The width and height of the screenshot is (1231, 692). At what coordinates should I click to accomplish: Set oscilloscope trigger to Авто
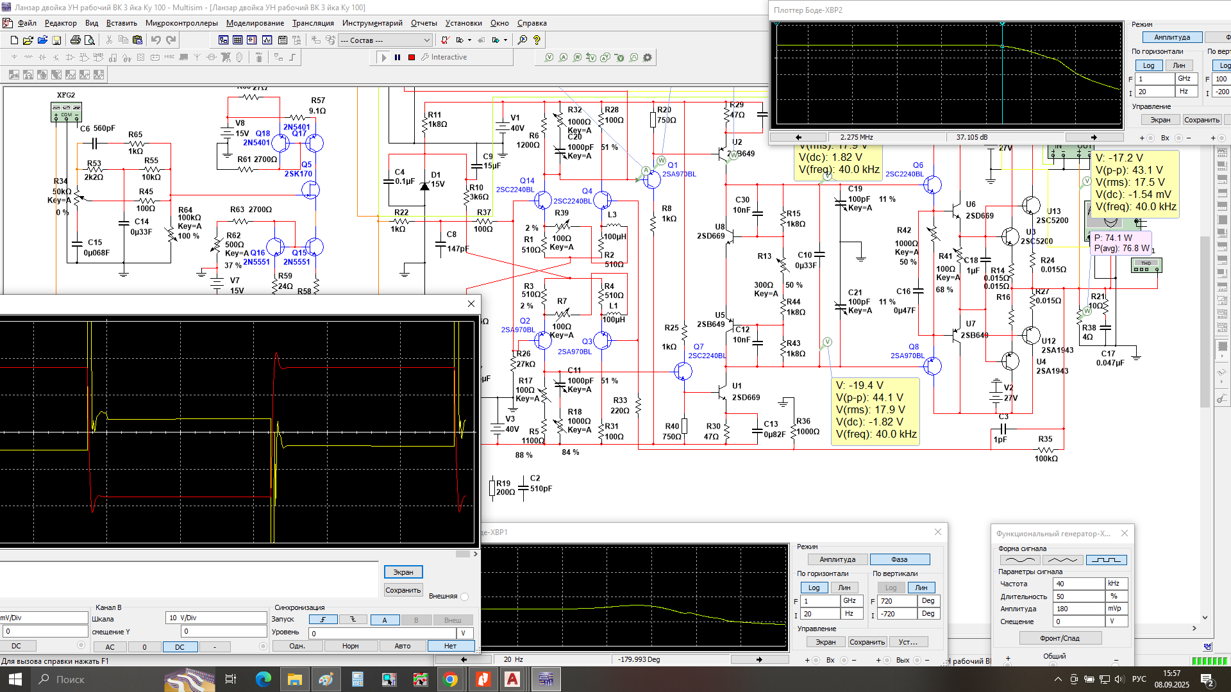[403, 646]
